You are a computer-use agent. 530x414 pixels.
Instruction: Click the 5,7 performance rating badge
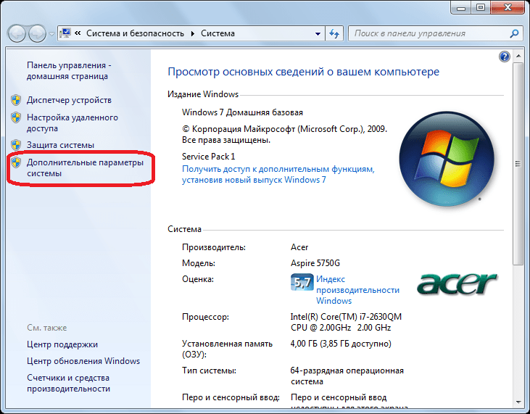(x=302, y=282)
